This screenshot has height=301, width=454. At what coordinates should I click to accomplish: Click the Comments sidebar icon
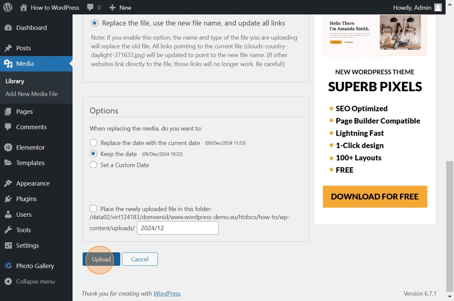pos(8,127)
